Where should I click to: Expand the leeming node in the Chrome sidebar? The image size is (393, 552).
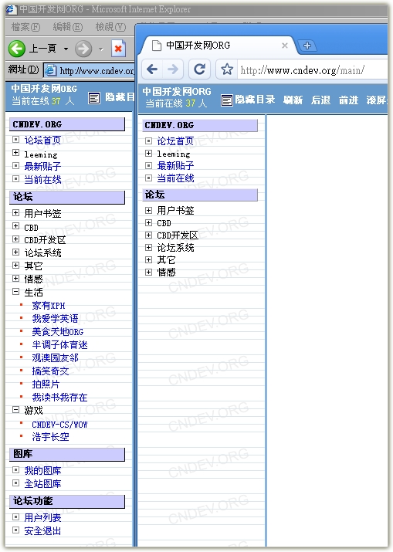tap(148, 153)
